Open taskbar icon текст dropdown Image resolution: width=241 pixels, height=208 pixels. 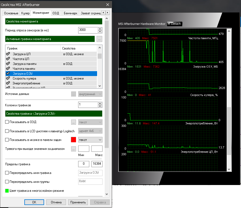pos(90,140)
